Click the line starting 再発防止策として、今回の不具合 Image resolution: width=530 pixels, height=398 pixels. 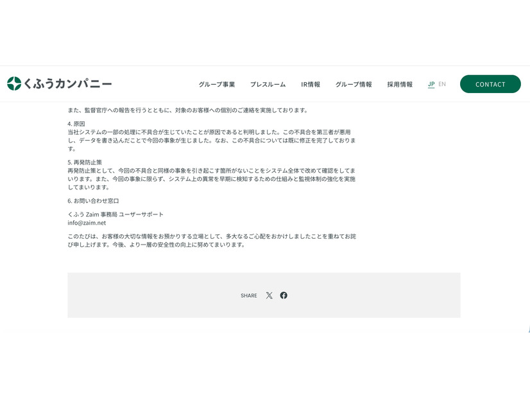click(x=212, y=171)
